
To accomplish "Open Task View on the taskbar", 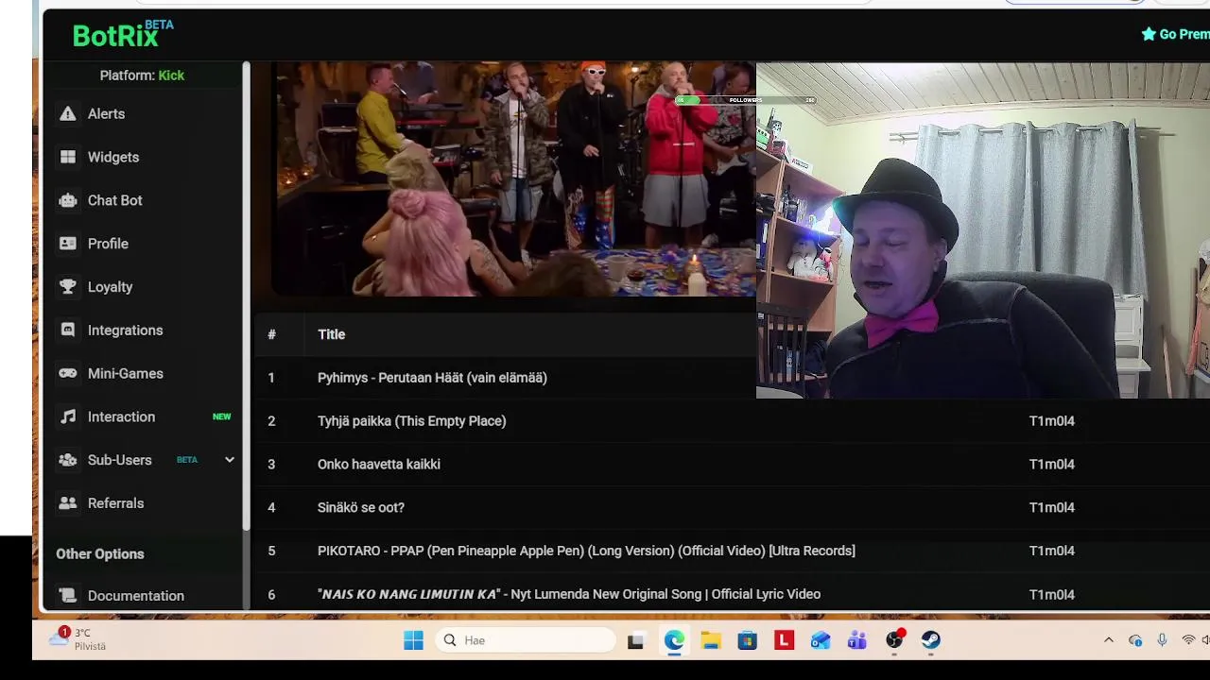I will 635,640.
